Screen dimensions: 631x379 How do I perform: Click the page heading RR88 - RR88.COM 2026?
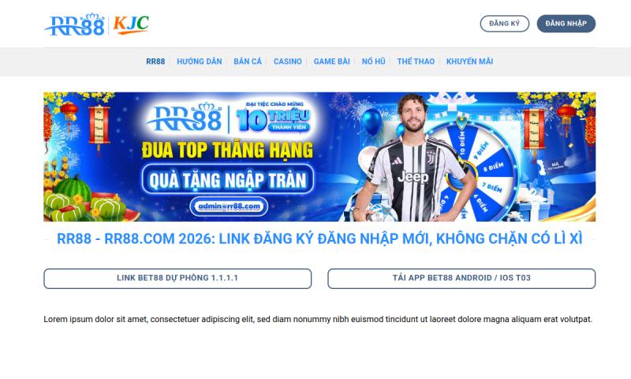coord(319,238)
